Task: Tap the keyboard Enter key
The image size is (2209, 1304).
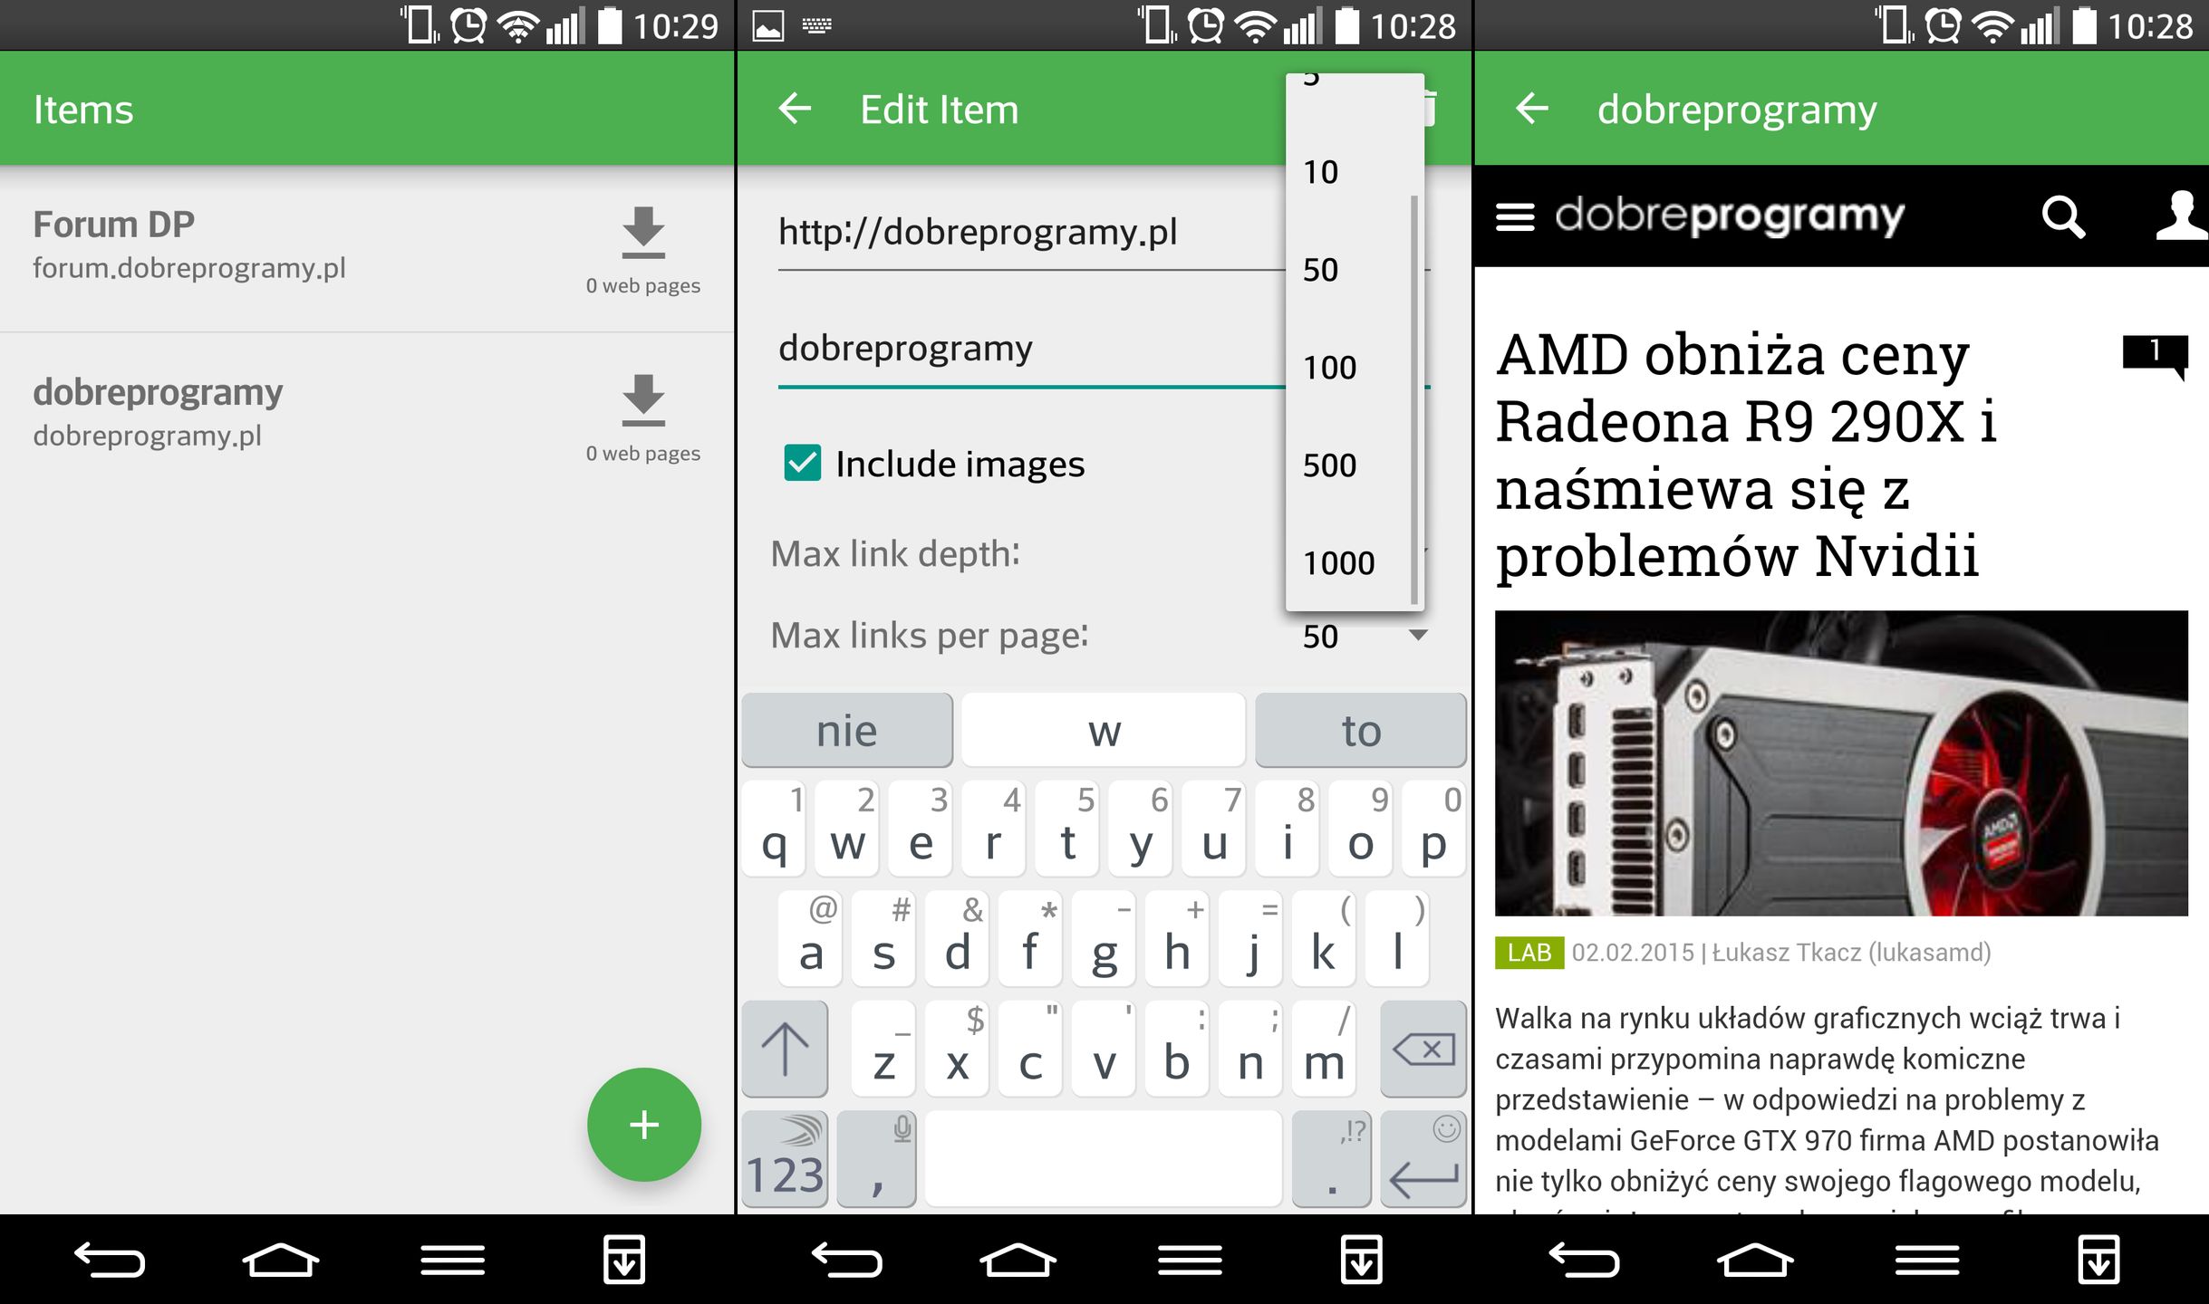Action: point(1423,1160)
